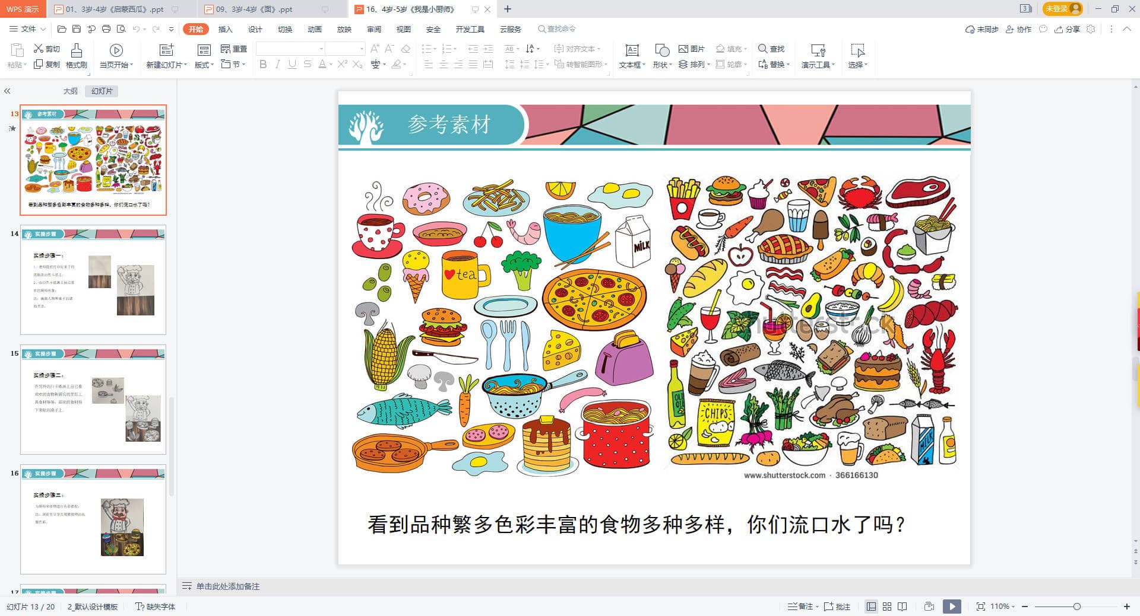
Task: Toggle Bold formatting
Action: 263,64
